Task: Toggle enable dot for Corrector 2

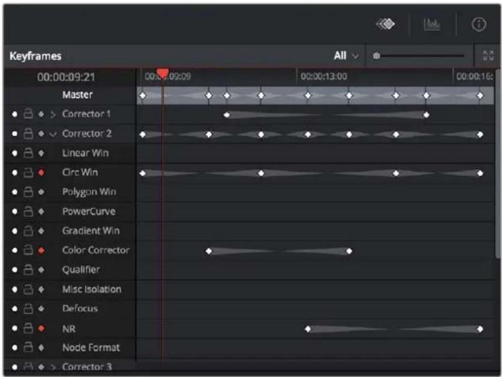Action: click(14, 134)
